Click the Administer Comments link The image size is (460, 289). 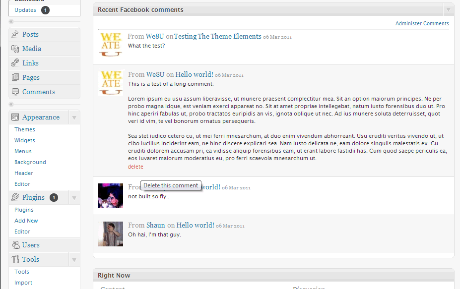422,23
